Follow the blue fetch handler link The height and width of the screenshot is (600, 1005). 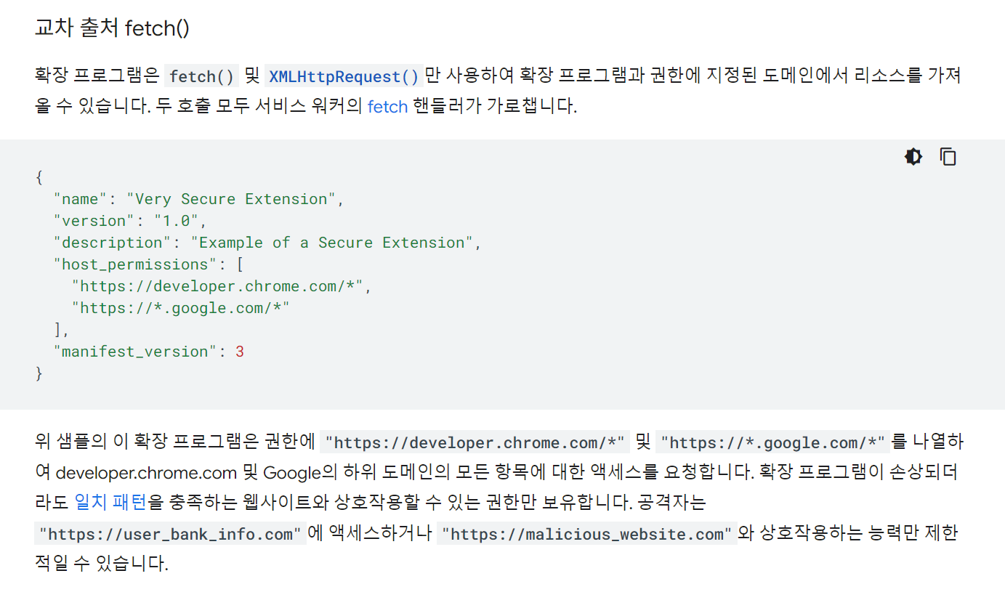387,107
